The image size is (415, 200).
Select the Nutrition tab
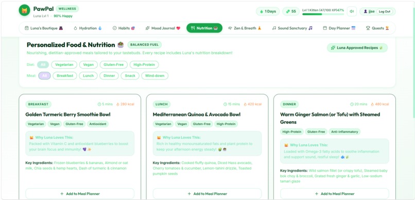[204, 28]
